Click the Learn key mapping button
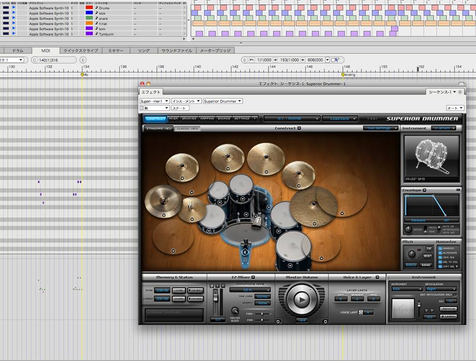The image size is (476, 361). coord(448,317)
